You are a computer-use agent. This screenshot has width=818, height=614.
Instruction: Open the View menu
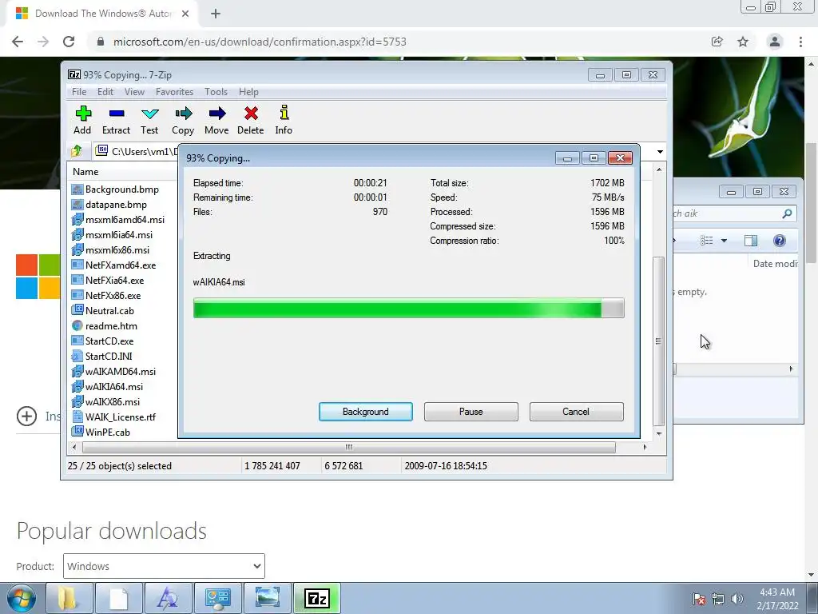134,92
